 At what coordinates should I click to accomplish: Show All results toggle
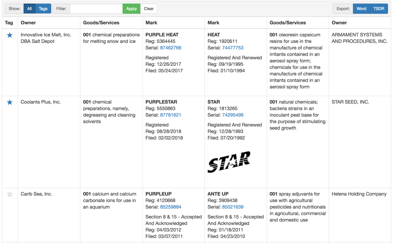30,9
